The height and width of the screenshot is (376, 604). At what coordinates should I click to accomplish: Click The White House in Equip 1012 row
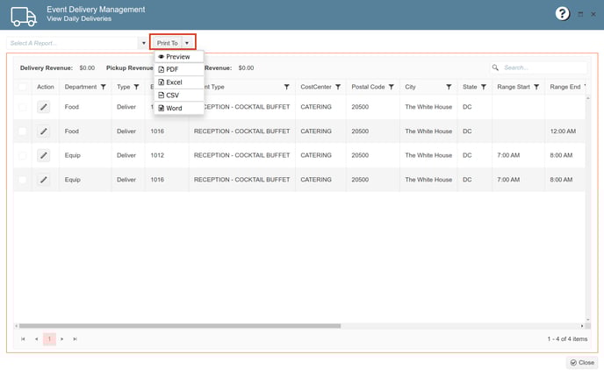(428, 155)
